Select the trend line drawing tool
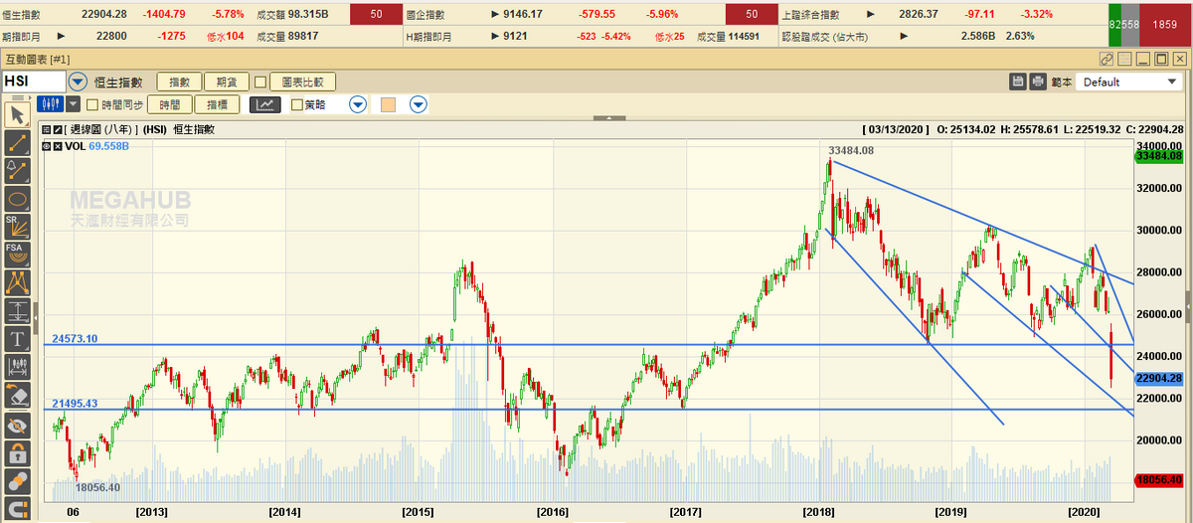This screenshot has width=1193, height=523. pyautogui.click(x=17, y=143)
